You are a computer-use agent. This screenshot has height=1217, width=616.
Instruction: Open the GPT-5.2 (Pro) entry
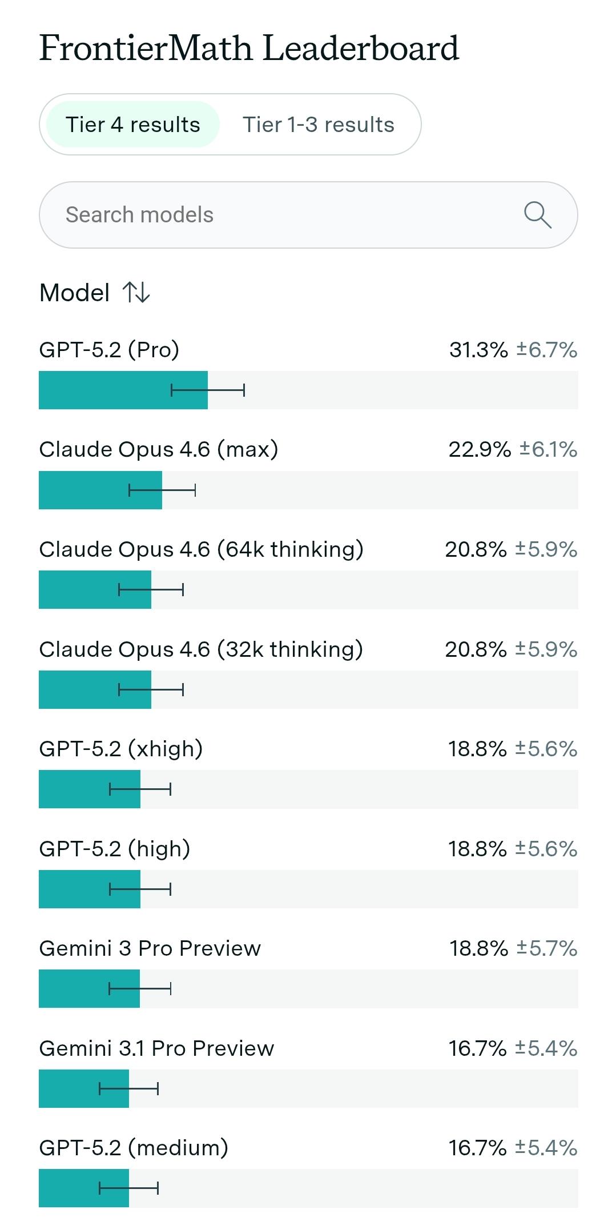click(x=109, y=349)
